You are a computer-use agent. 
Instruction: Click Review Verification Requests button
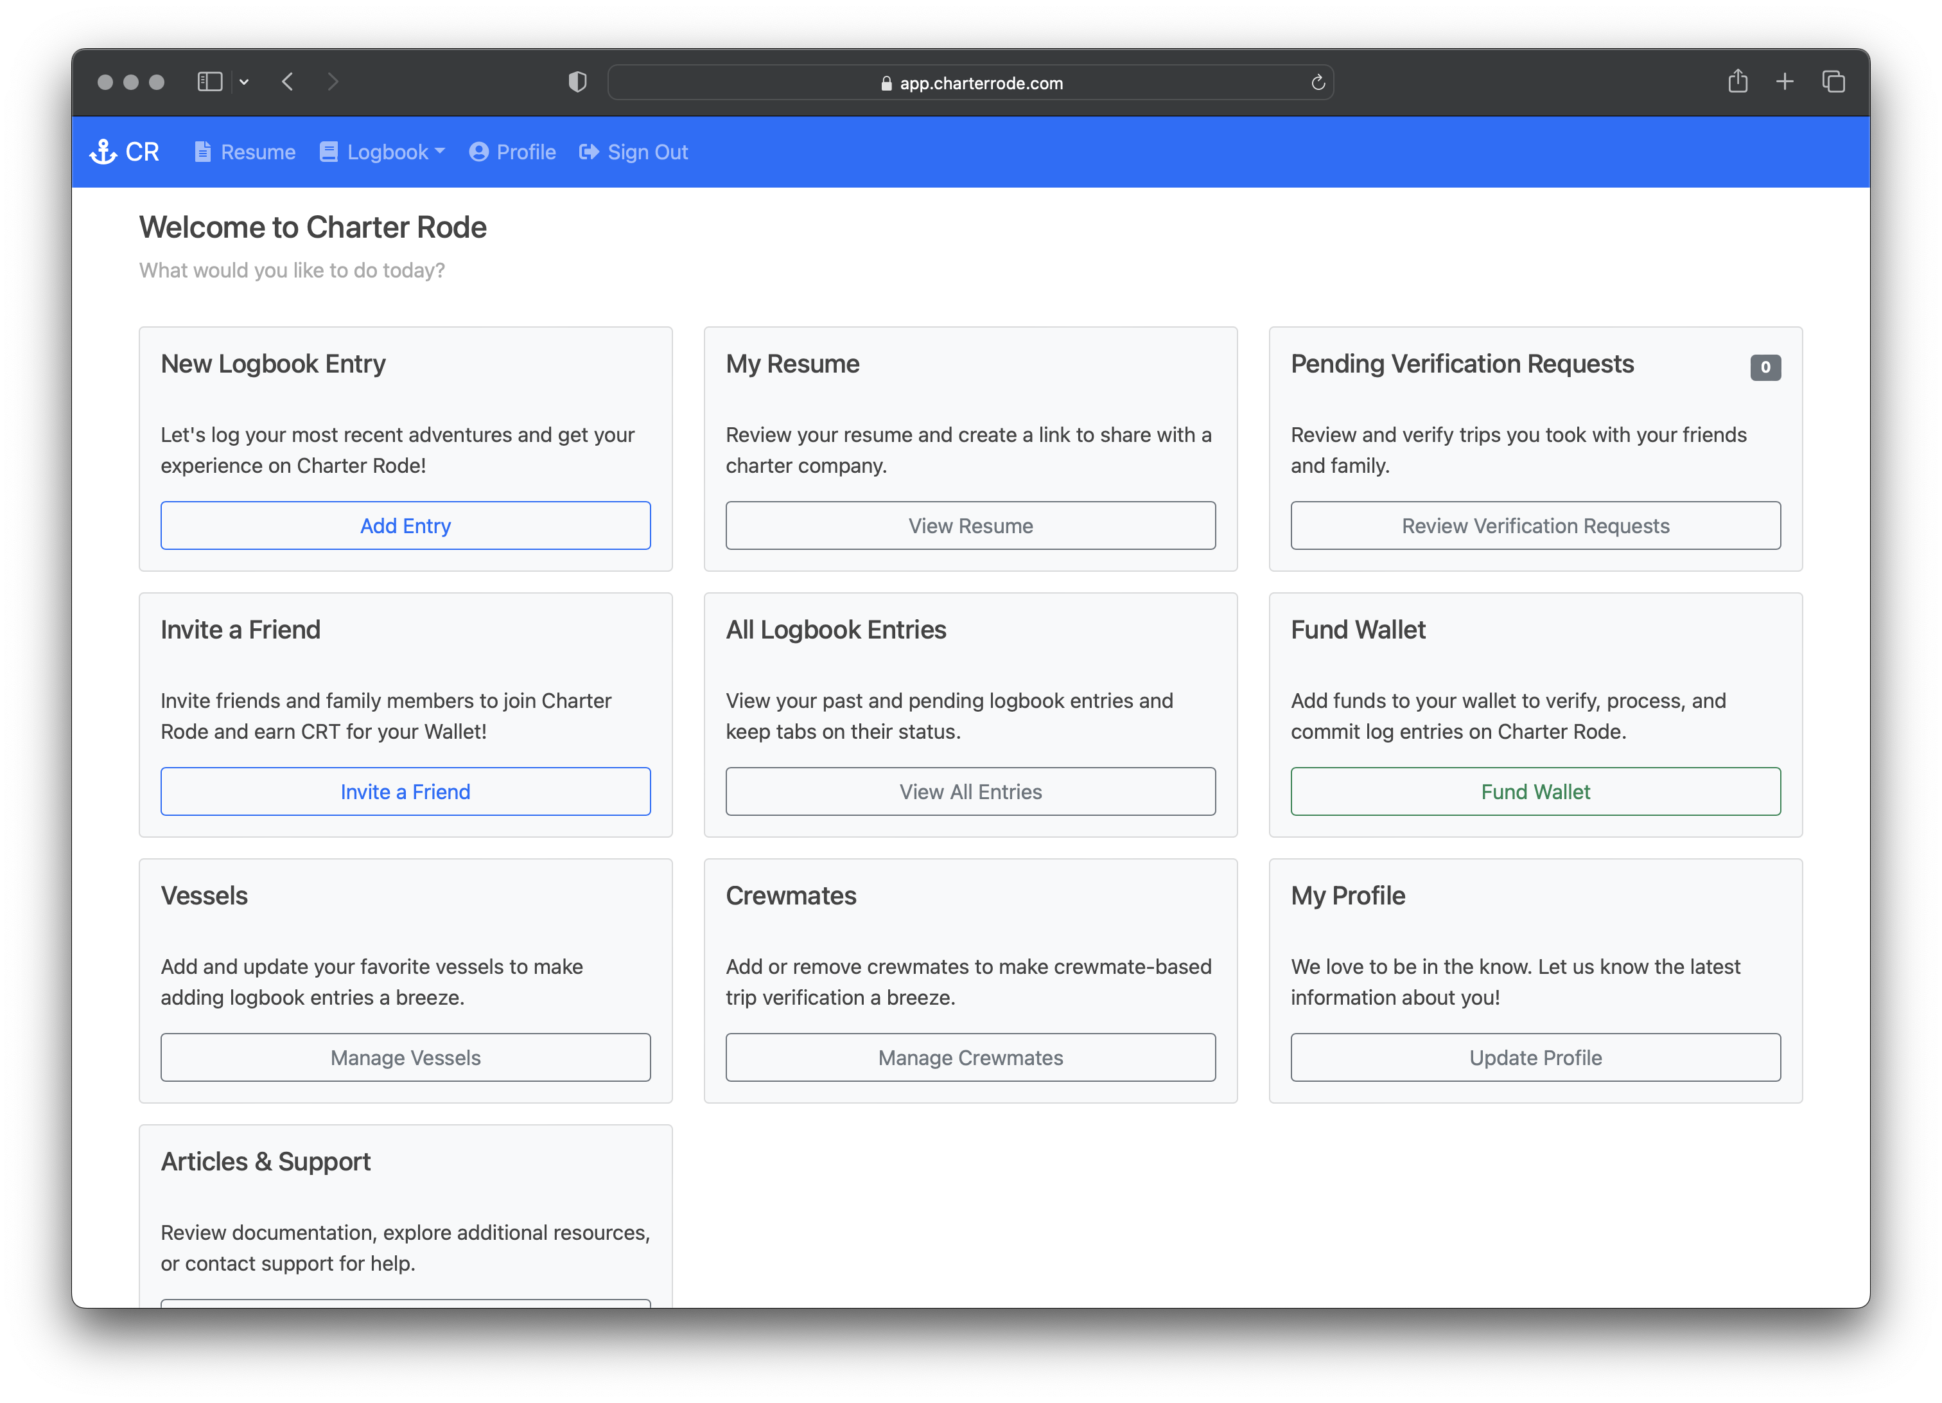pos(1535,525)
